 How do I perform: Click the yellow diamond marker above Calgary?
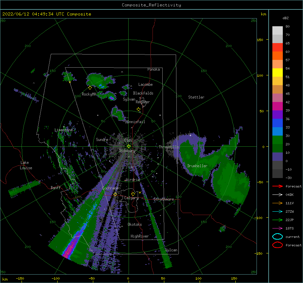[133, 194]
